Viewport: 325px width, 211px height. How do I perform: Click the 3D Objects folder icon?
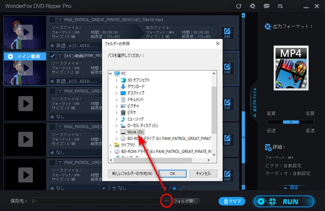point(123,80)
